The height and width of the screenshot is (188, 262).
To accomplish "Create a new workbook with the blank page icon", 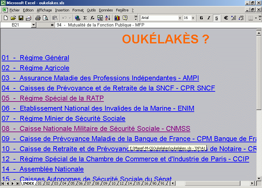I will [x=6, y=18].
